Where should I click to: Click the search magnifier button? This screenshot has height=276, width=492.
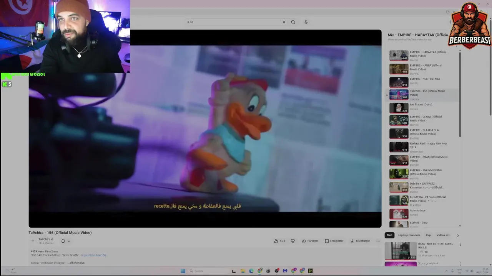293,22
